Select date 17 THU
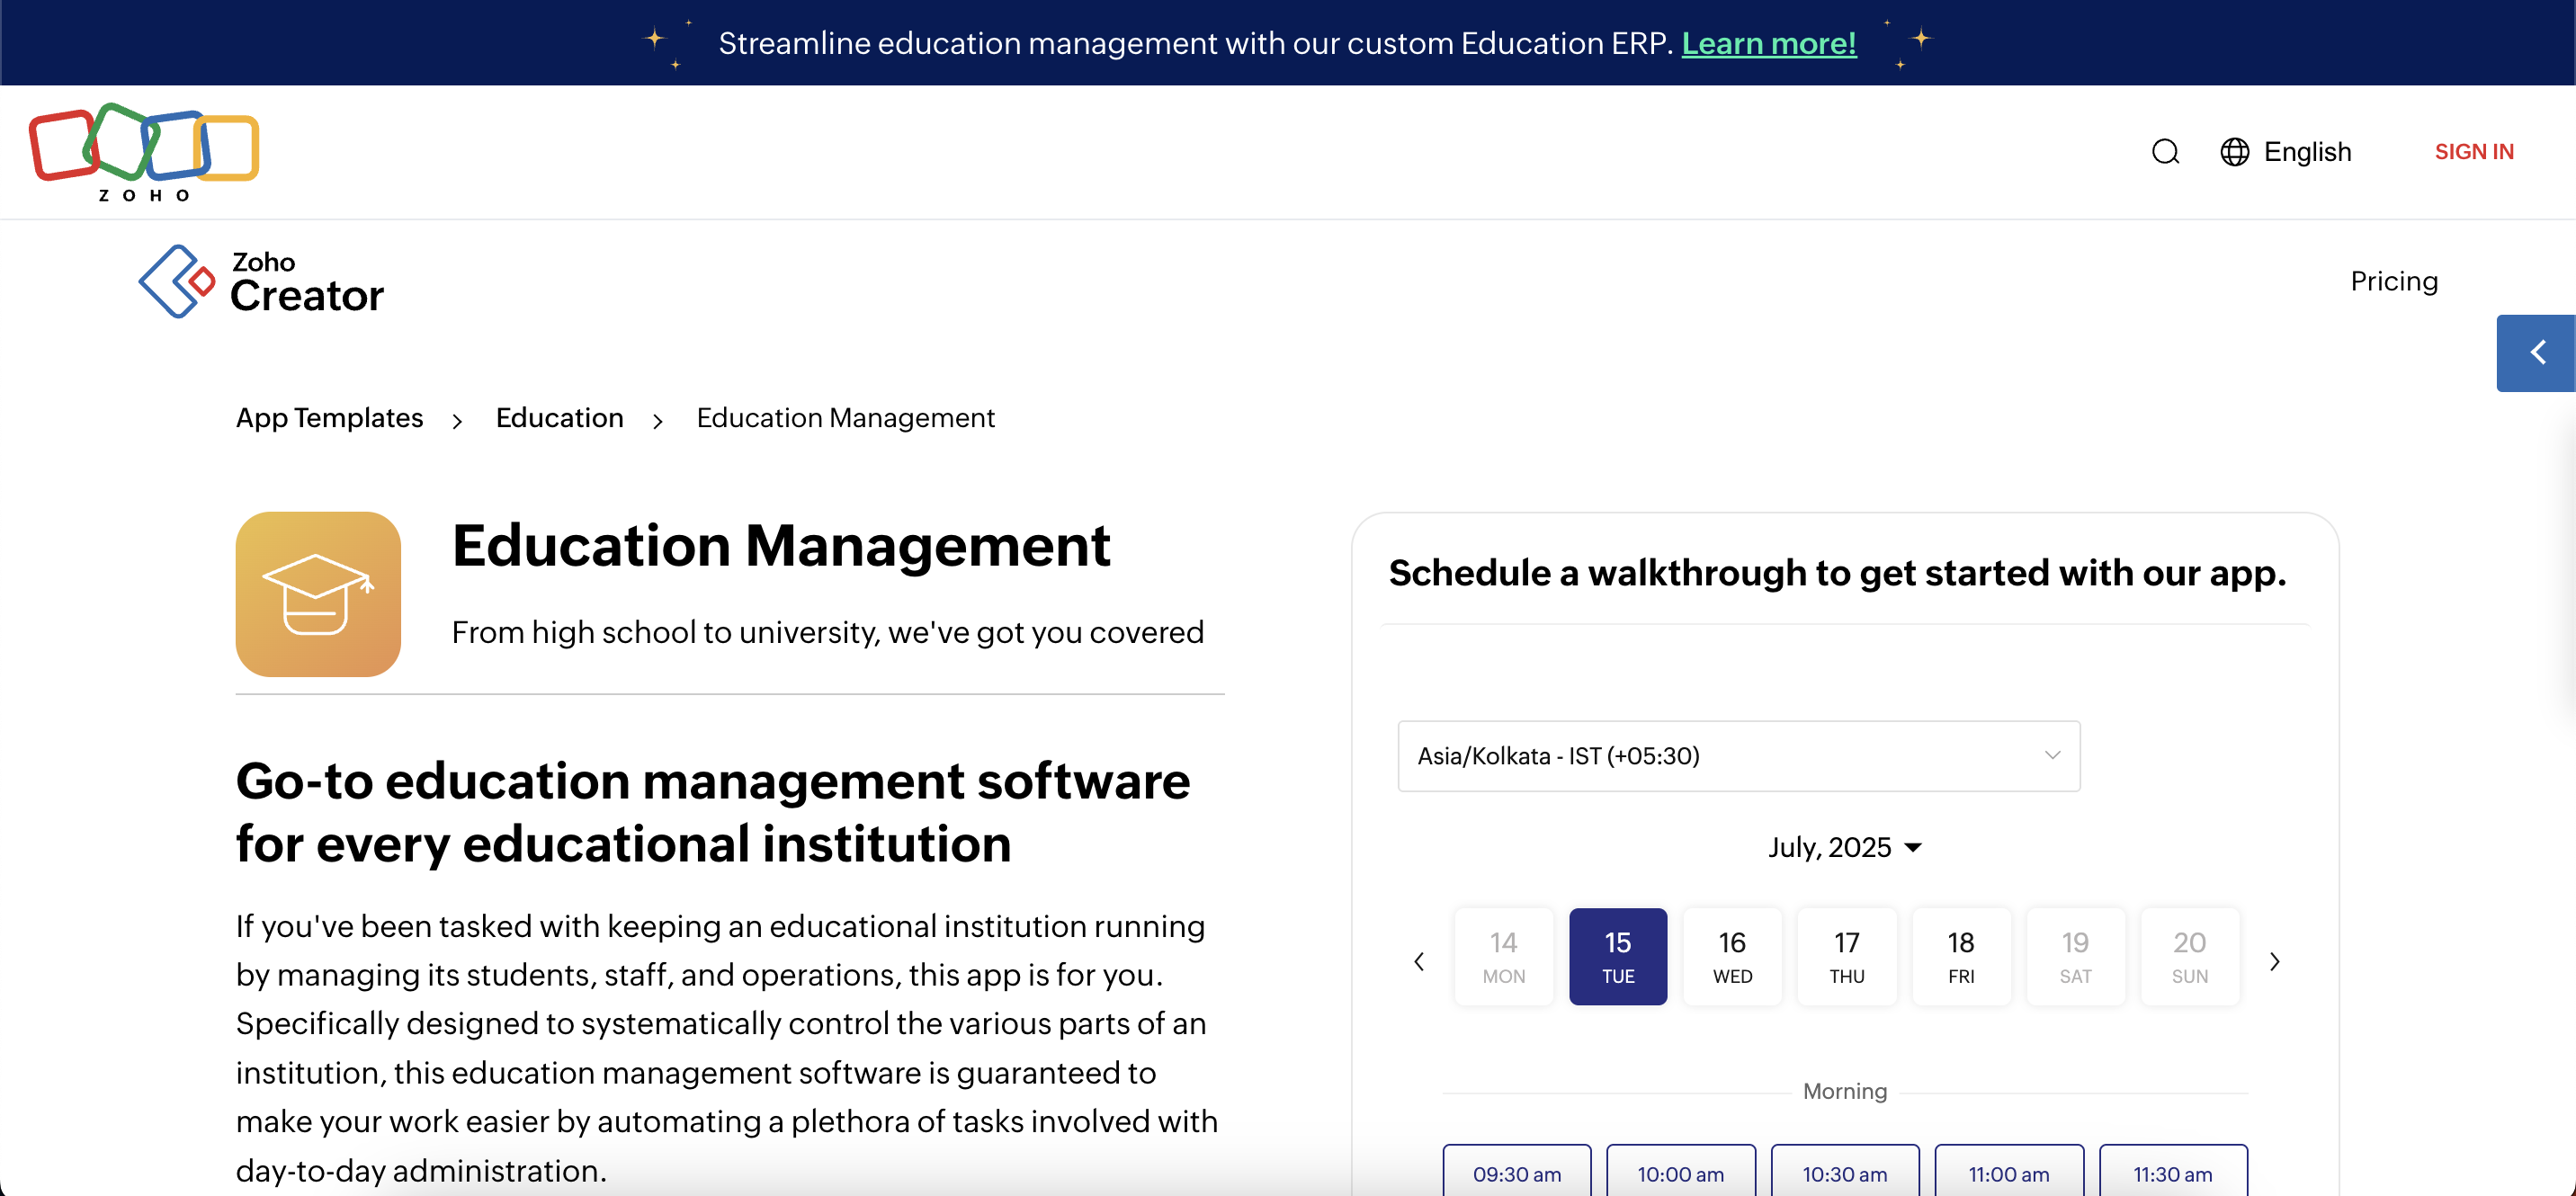 1846,957
